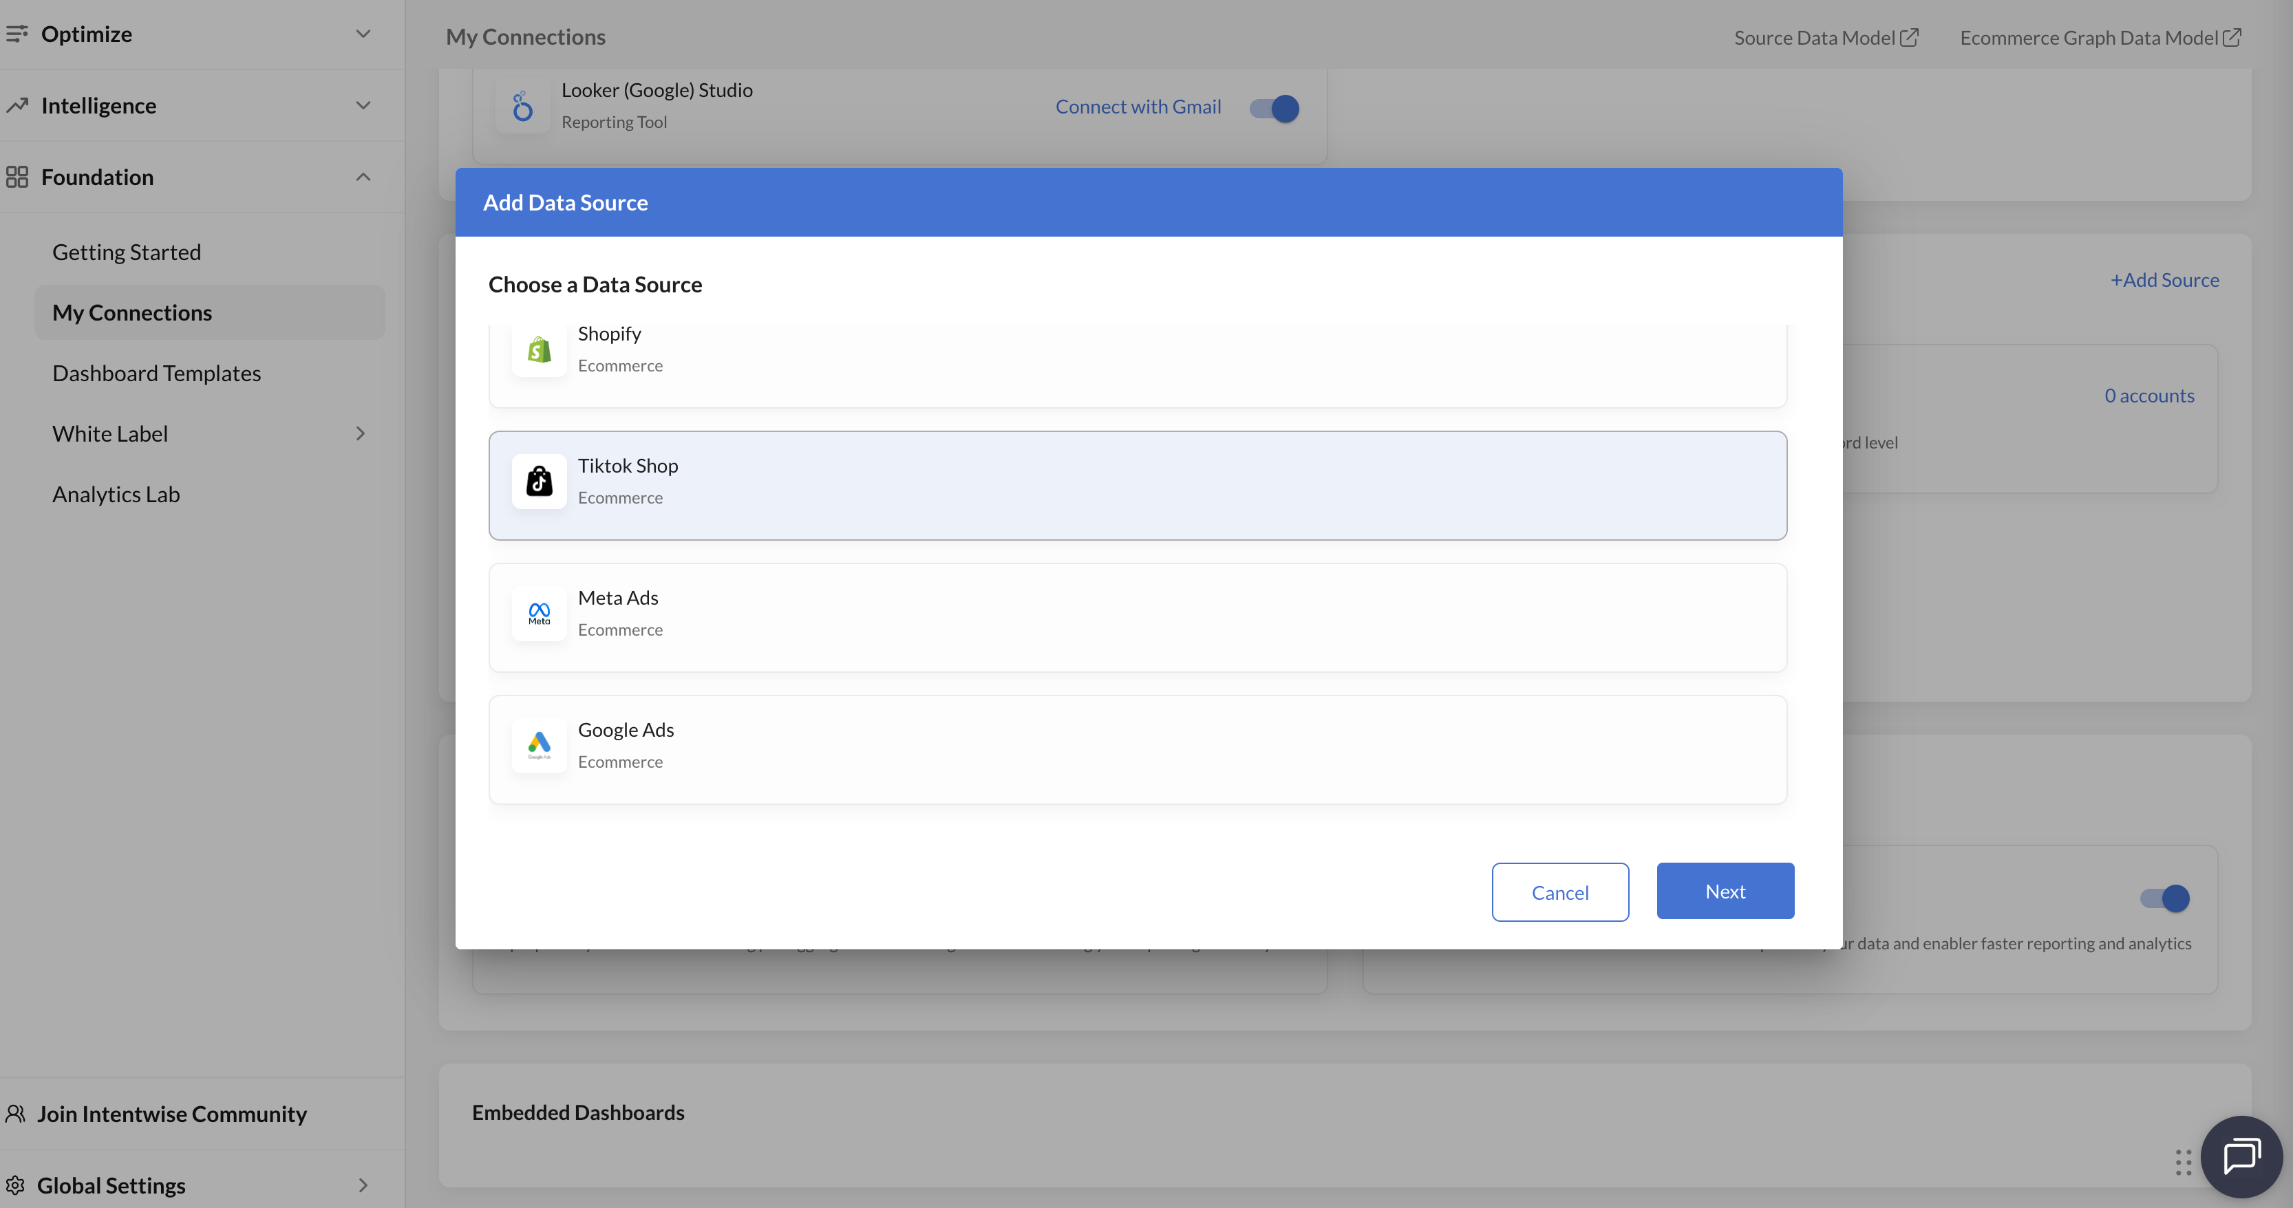The image size is (2293, 1208).
Task: Open Getting Started page
Action: (127, 252)
